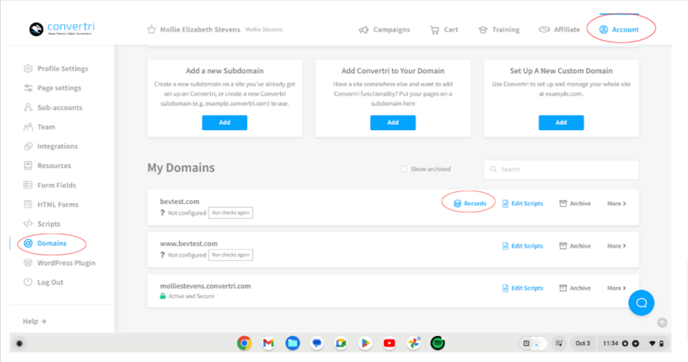Screen dimensions: 688x362
Task: Open Integrations in the sidebar
Action: pyautogui.click(x=51, y=146)
